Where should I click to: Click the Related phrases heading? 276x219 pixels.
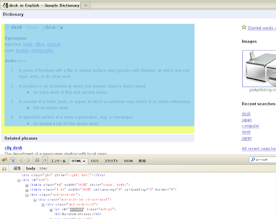(21, 138)
